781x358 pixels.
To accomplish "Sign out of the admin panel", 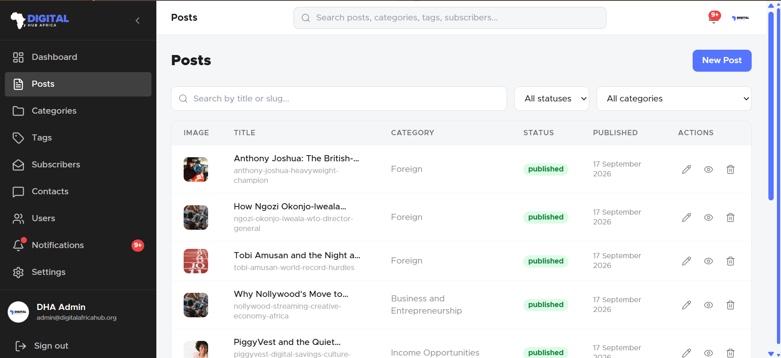I will [42, 346].
